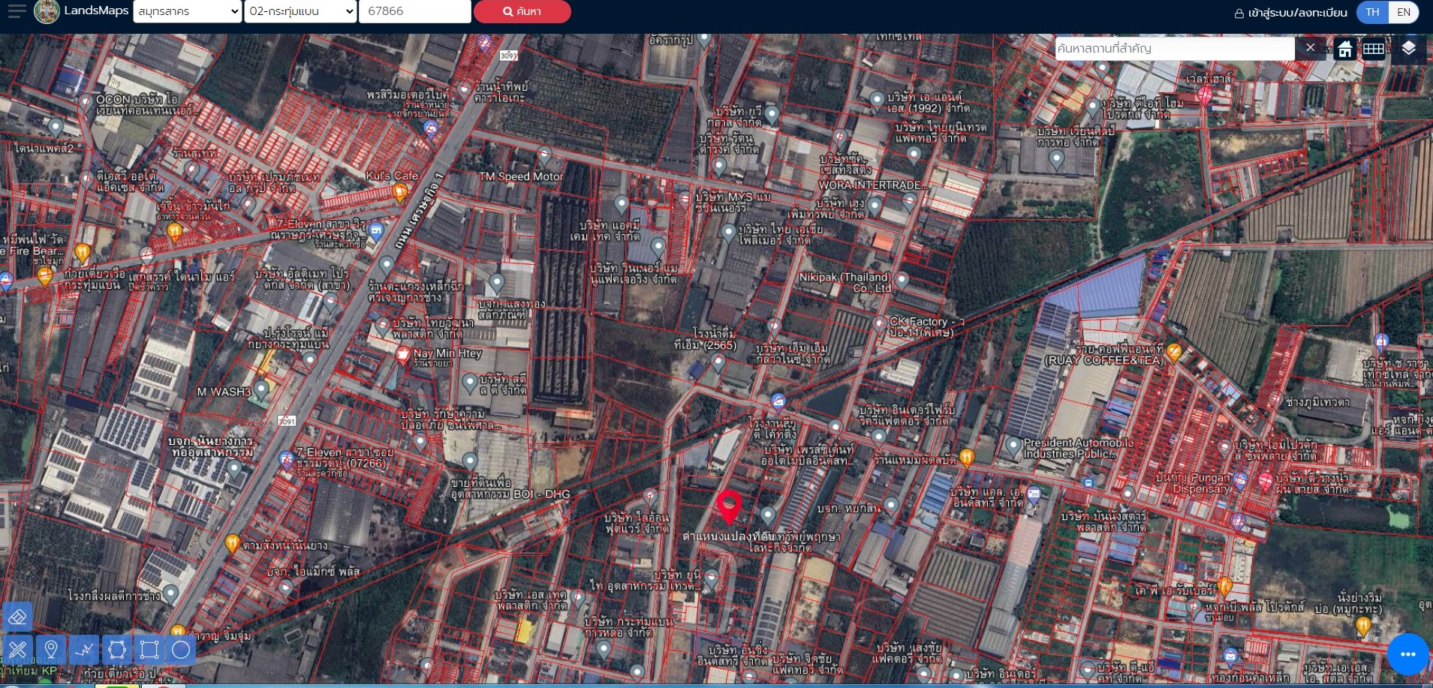The height and width of the screenshot is (688, 1433).
Task: Open the ruler and pencil measure tool
Action: (17, 649)
